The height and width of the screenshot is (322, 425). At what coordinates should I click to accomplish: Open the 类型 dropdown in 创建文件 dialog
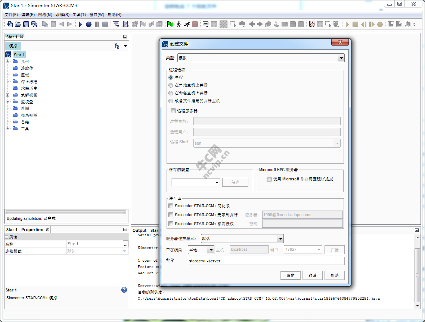coord(261,58)
